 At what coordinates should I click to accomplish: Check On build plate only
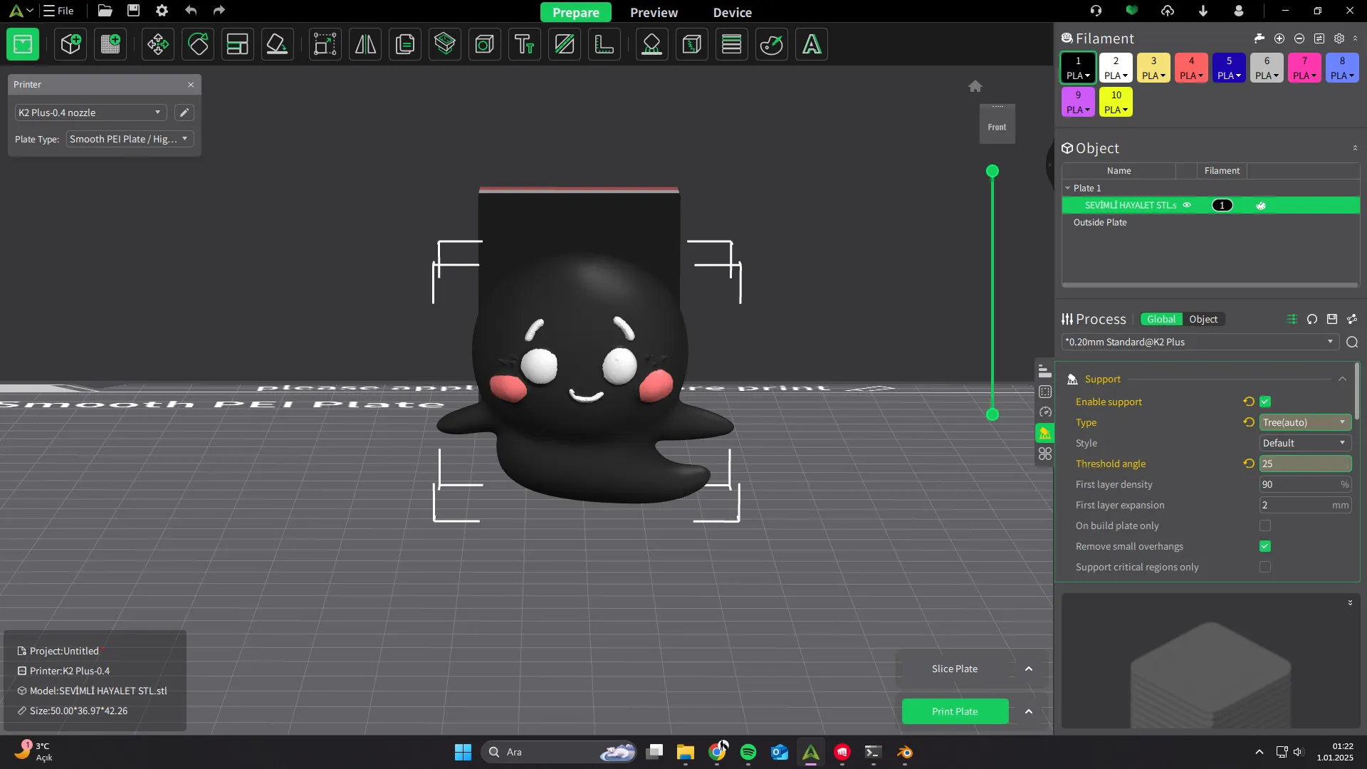pyautogui.click(x=1265, y=525)
